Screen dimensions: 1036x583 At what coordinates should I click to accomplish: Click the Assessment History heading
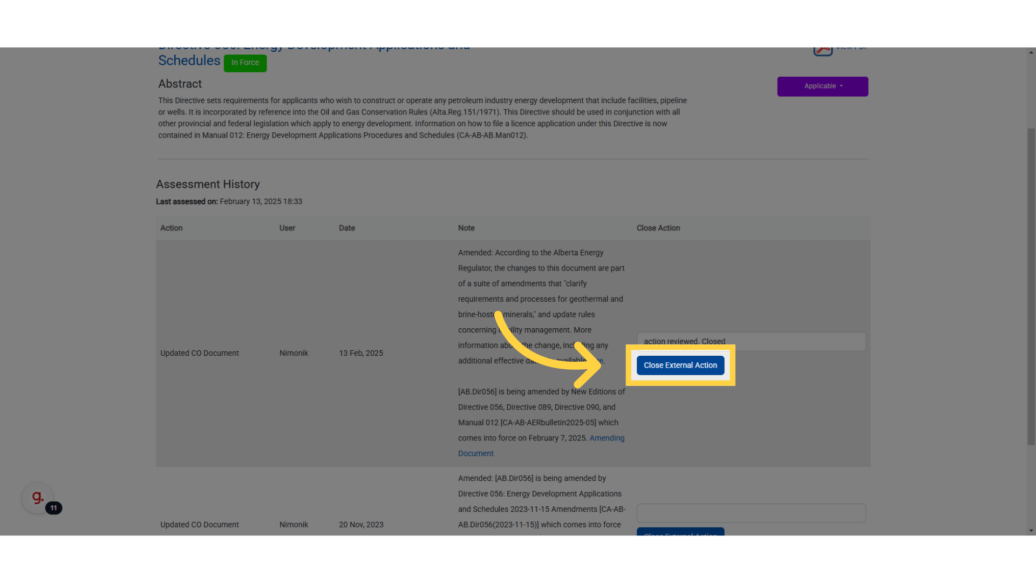coord(208,184)
